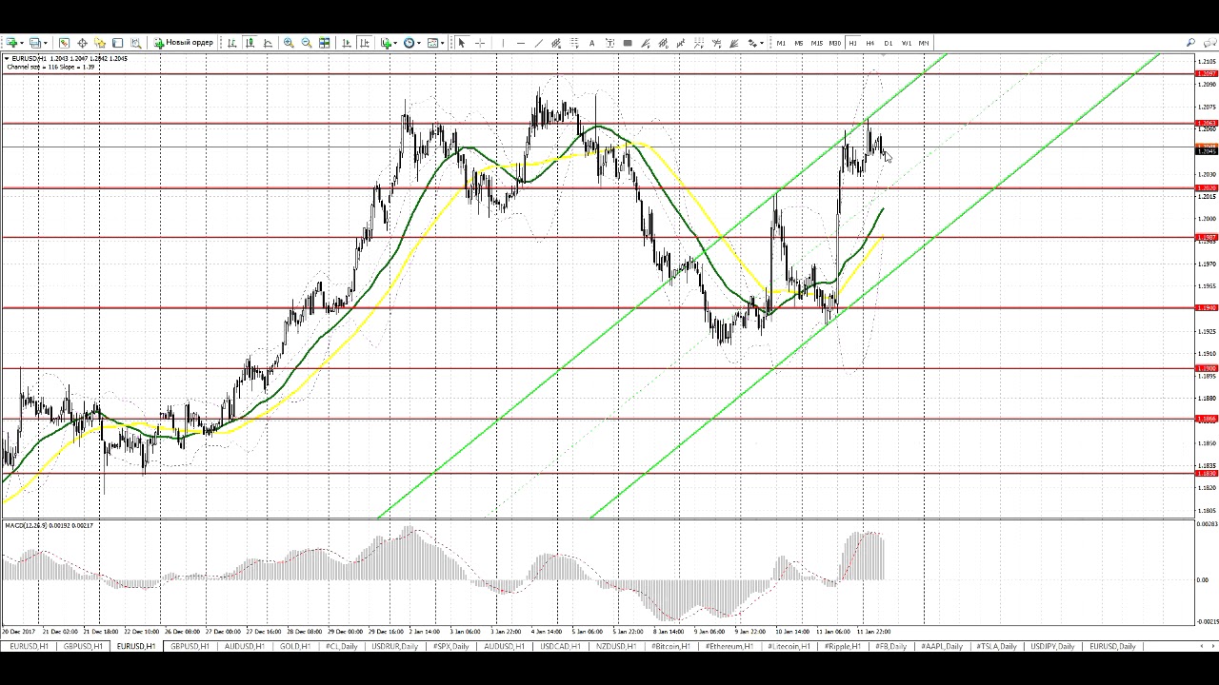Toggle chart shift

pyautogui.click(x=365, y=43)
